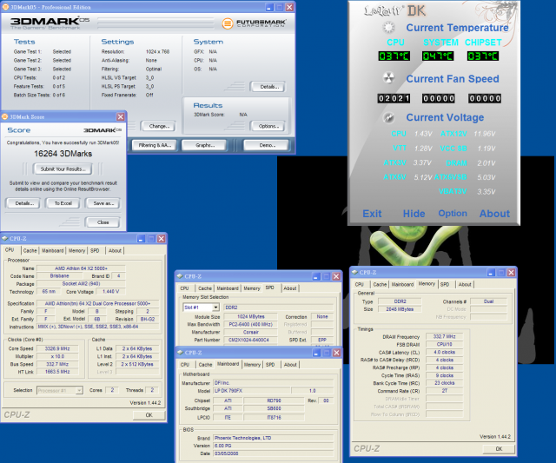This screenshot has width=556, height=463.
Task: Click Close button in 3DMark Score dialog
Action: (103, 222)
